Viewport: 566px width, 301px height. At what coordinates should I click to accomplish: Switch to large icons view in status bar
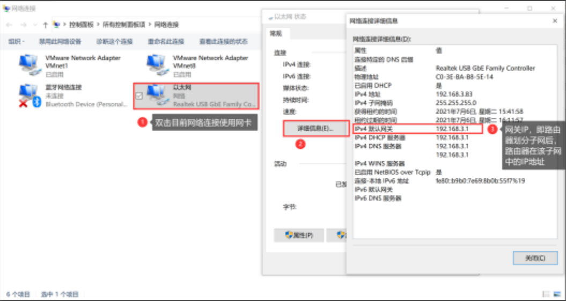point(556,294)
